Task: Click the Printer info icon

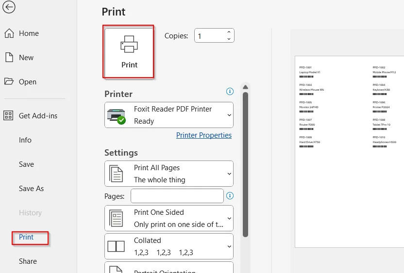Action: (230, 91)
